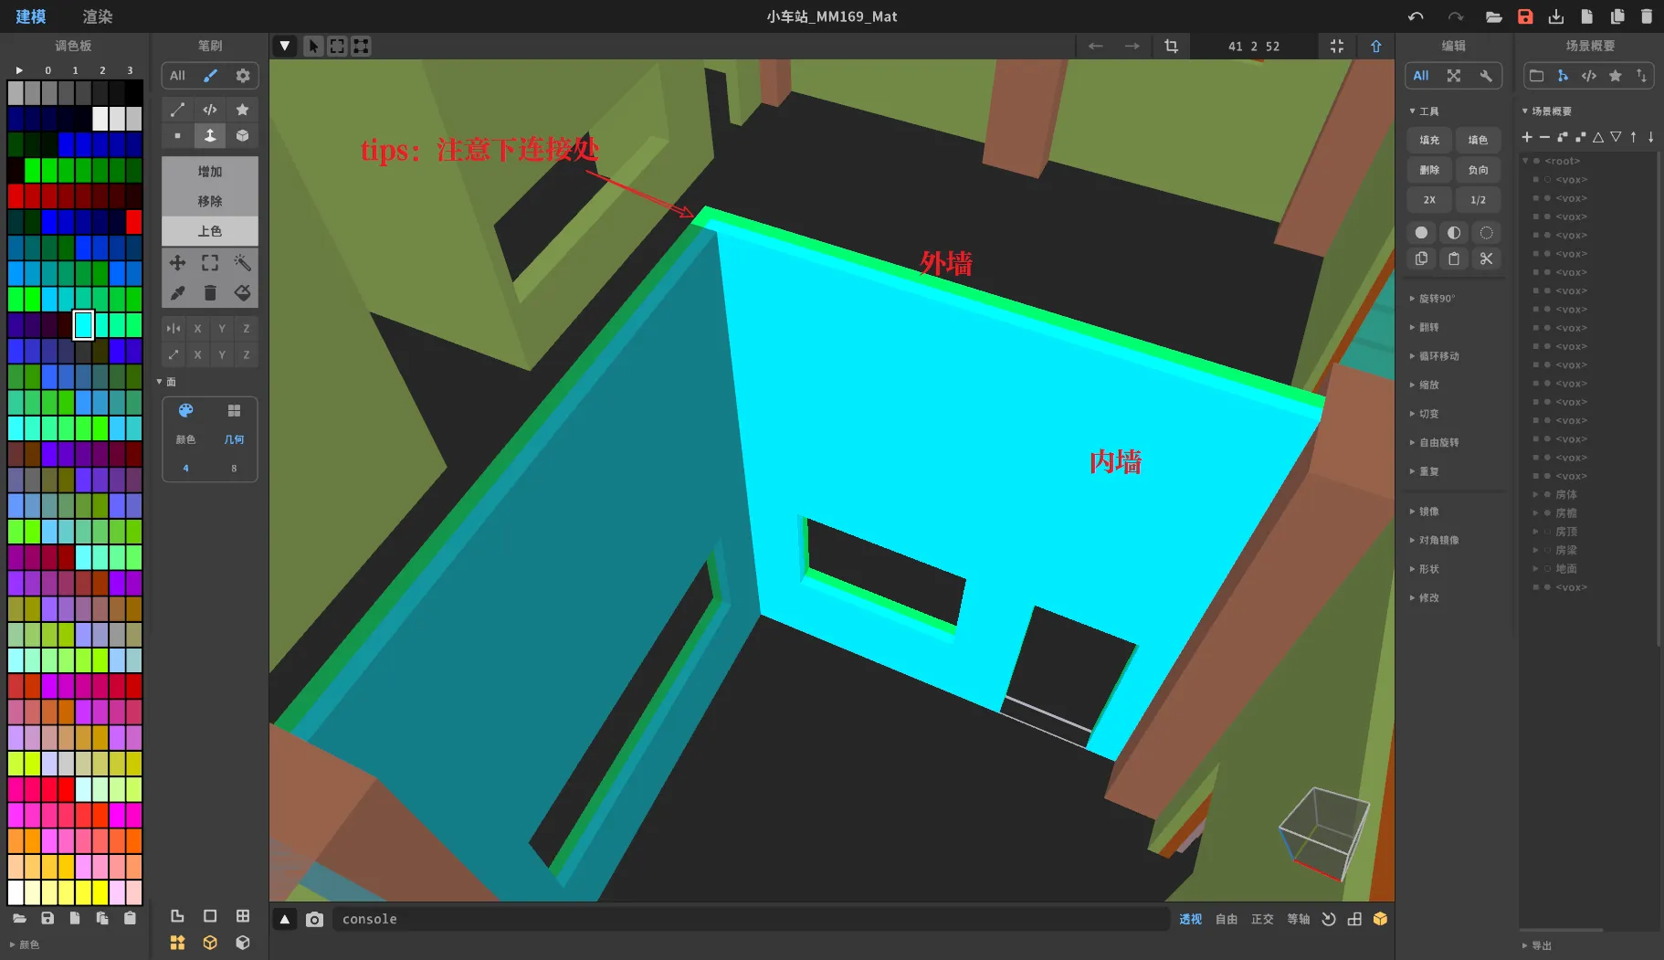Screen dimensions: 1664x960
Task: Click the red save project icon
Action: [x=1525, y=16]
